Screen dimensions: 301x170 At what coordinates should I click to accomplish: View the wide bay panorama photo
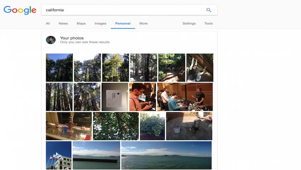[166, 155]
